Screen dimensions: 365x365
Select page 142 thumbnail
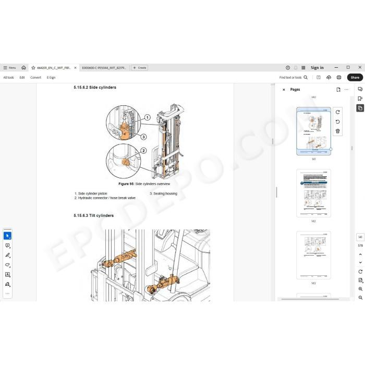(313, 193)
